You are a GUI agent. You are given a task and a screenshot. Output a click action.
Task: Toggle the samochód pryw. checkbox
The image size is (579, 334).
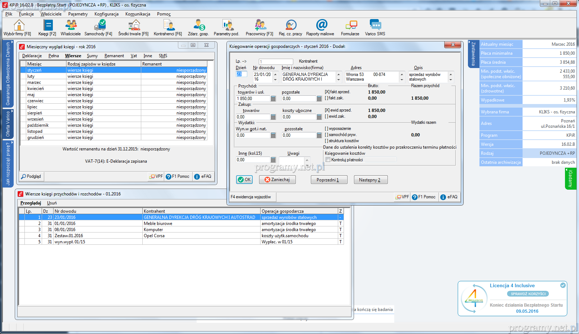327,135
